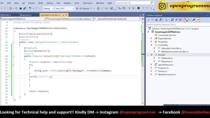Select FileModel.cs under Models

(167, 58)
